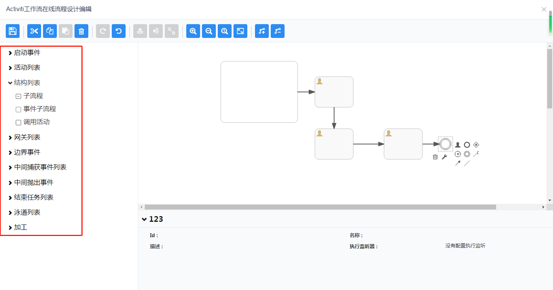
Task: Click user task quick-add icon near end event
Action: tap(458, 145)
